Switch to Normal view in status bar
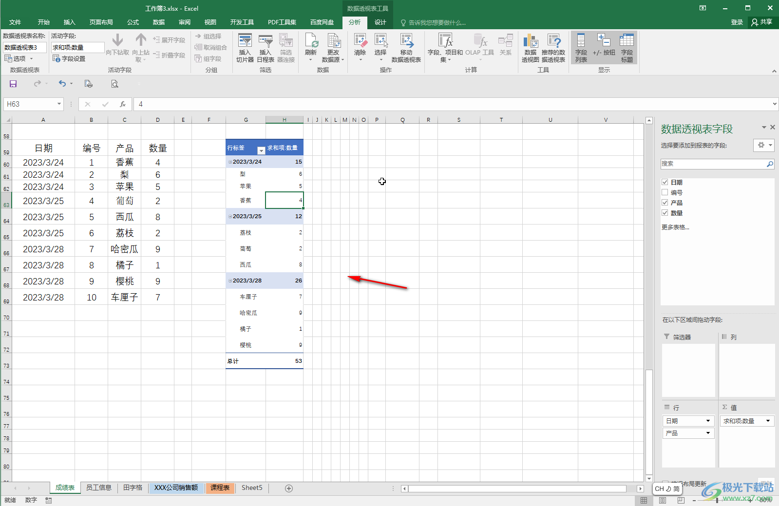779x506 pixels. point(644,500)
